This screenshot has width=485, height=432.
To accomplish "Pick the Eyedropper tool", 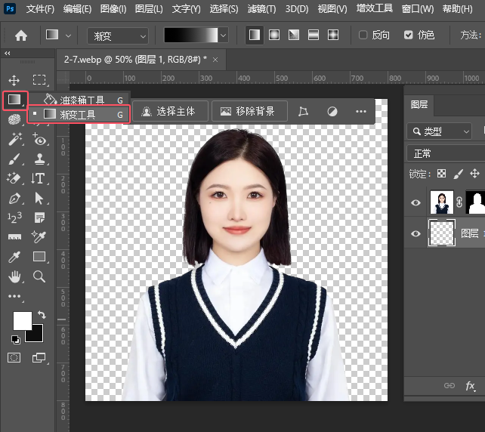I will [x=14, y=257].
